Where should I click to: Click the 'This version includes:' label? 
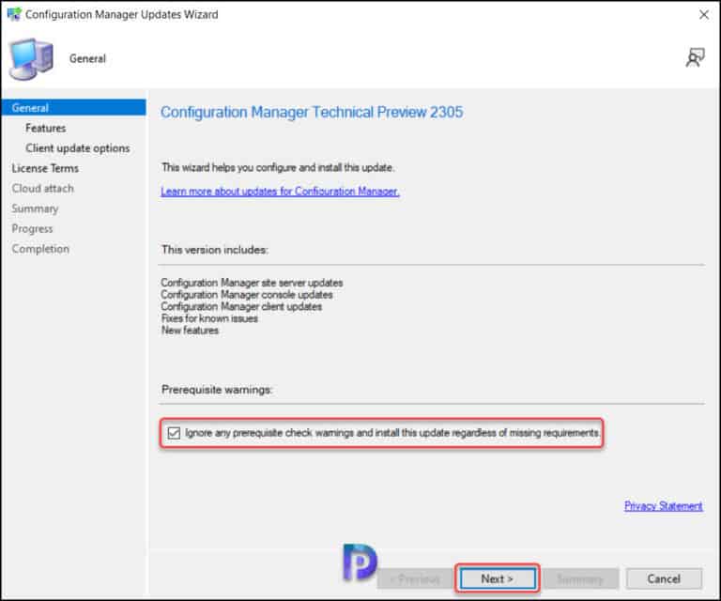[215, 250]
